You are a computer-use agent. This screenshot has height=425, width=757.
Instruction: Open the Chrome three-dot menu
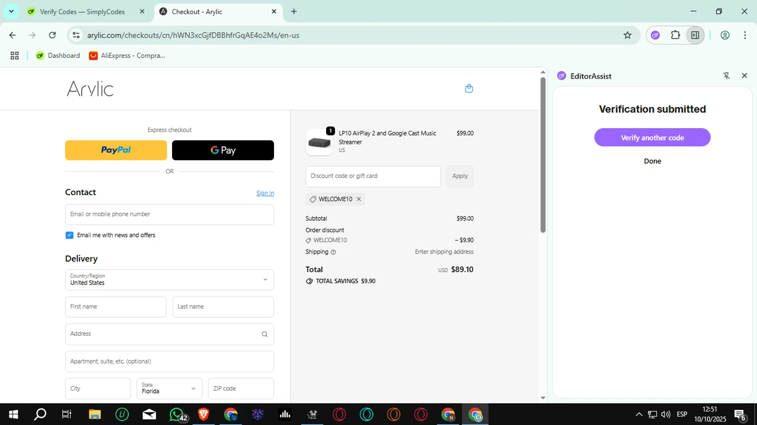[745, 35]
